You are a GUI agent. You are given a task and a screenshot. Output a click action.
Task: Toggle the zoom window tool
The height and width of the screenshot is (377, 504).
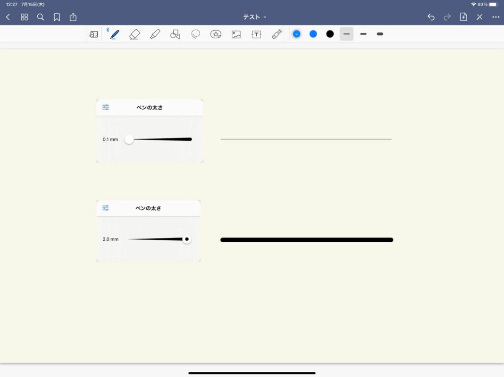tap(94, 34)
